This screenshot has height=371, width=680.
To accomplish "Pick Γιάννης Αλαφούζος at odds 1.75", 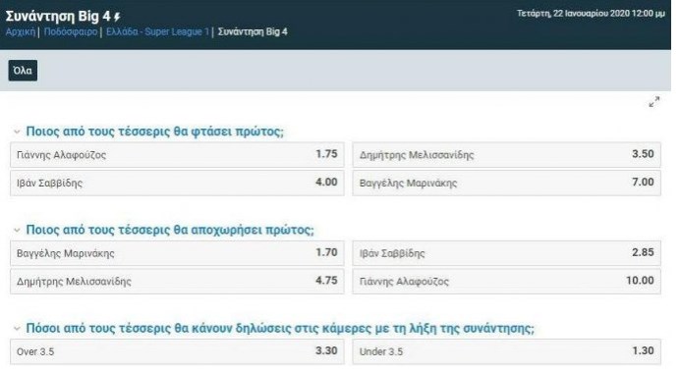I will (177, 154).
